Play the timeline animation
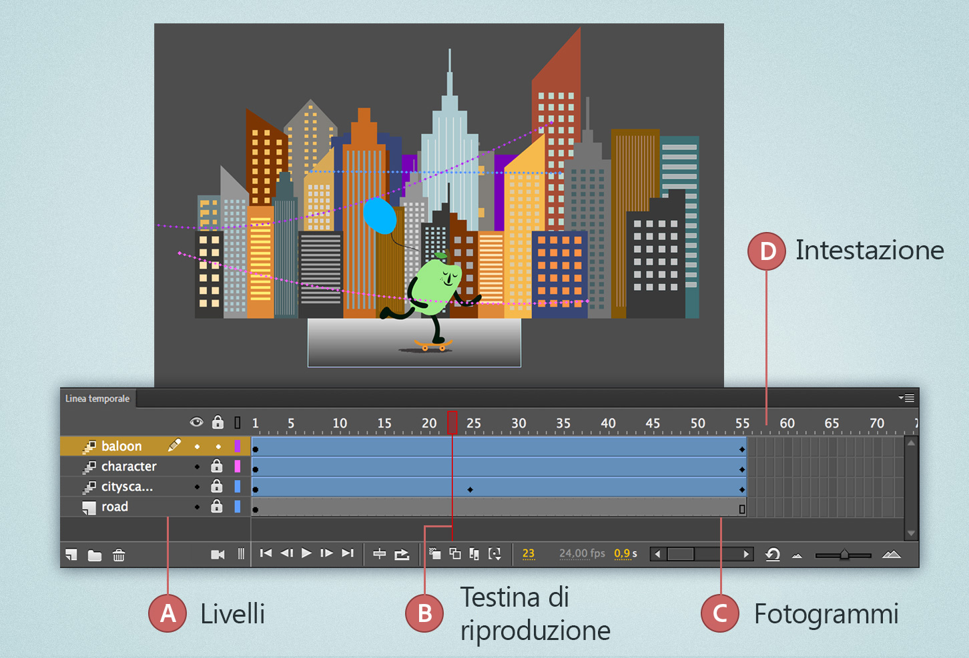Viewport: 969px width, 658px height. point(306,553)
